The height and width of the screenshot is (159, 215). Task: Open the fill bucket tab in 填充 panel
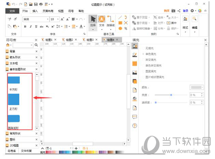135,46
